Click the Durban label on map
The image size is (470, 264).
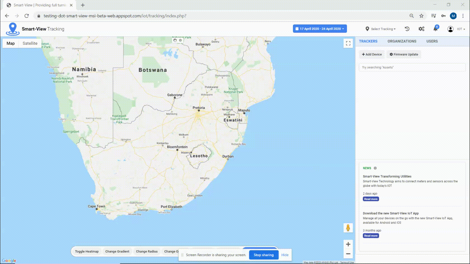[228, 156]
